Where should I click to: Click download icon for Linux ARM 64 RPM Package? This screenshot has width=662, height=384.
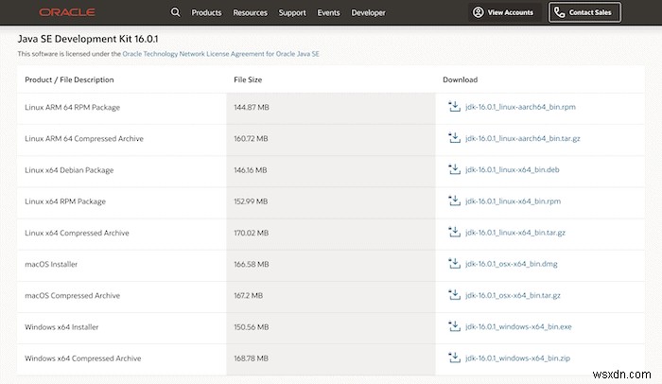click(454, 107)
